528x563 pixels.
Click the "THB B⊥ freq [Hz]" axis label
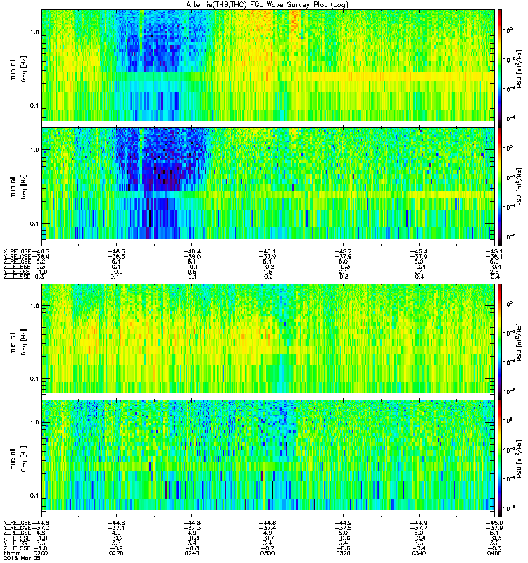[x=19, y=69]
